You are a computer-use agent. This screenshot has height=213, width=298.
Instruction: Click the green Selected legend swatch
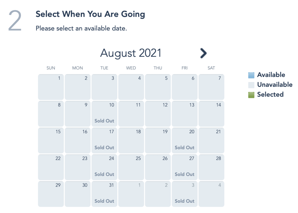[251, 95]
